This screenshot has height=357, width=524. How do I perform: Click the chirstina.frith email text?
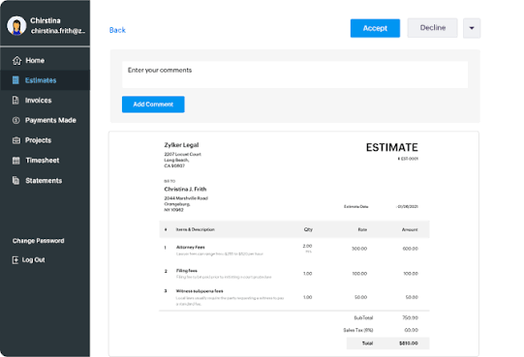click(58, 31)
